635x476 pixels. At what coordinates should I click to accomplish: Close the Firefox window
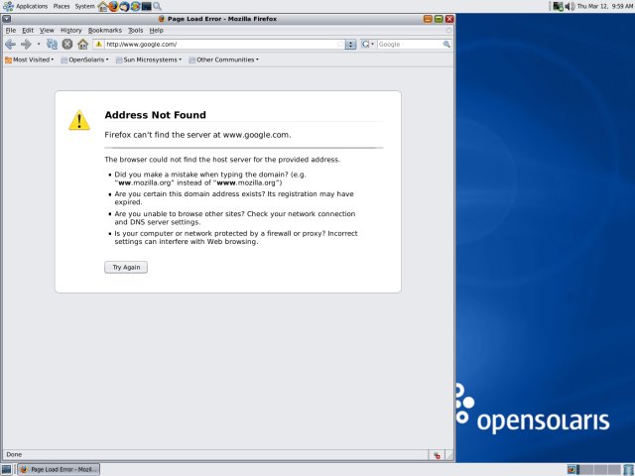tap(449, 19)
